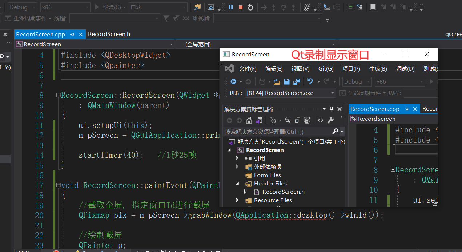
Task: Toggle pin on RecordScreen.cpp tab inside RecordScreen window
Action: [x=406, y=109]
